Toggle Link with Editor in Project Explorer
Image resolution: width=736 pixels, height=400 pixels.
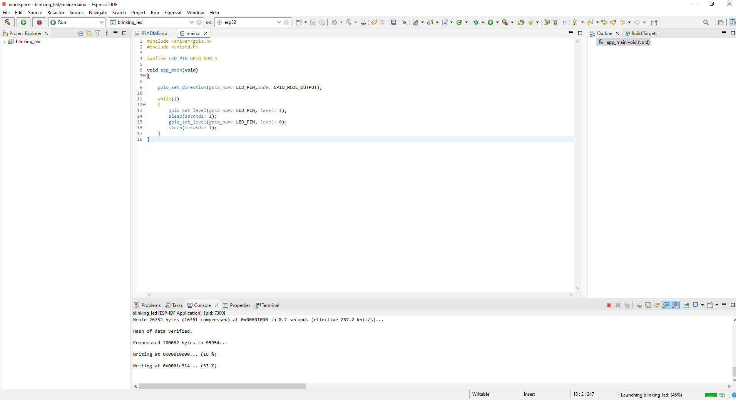[x=89, y=33]
